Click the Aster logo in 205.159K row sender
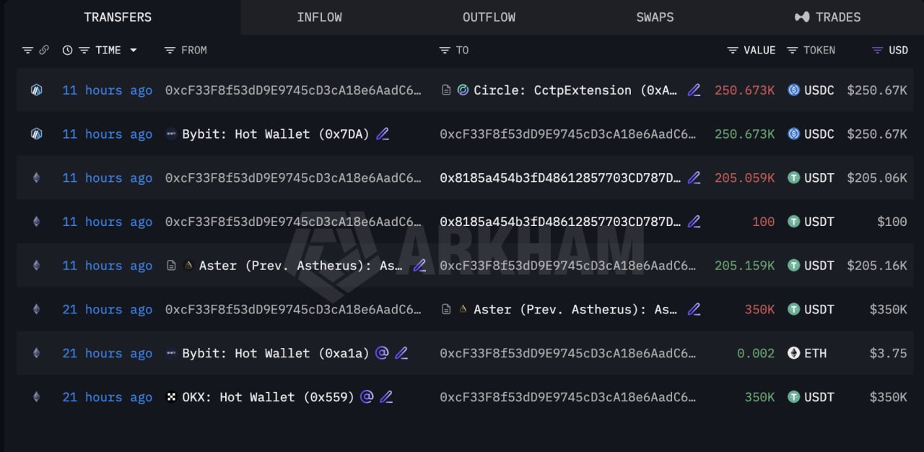924x452 pixels. pyautogui.click(x=188, y=265)
